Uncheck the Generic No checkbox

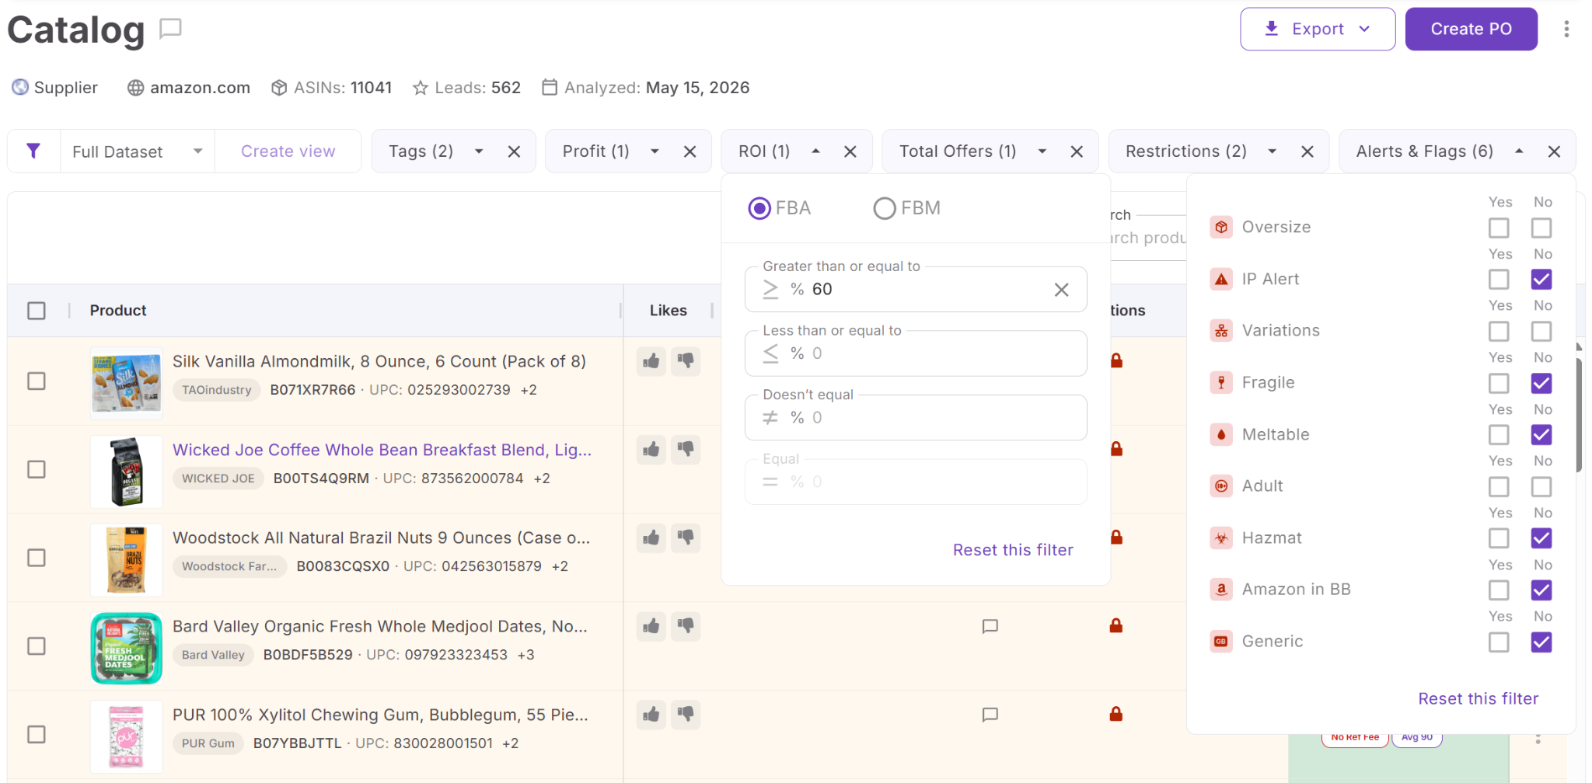coord(1541,642)
